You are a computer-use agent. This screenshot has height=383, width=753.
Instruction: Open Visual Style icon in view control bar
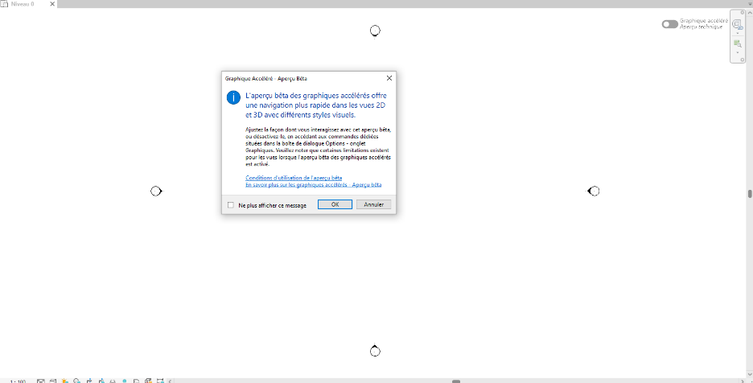(x=53, y=381)
